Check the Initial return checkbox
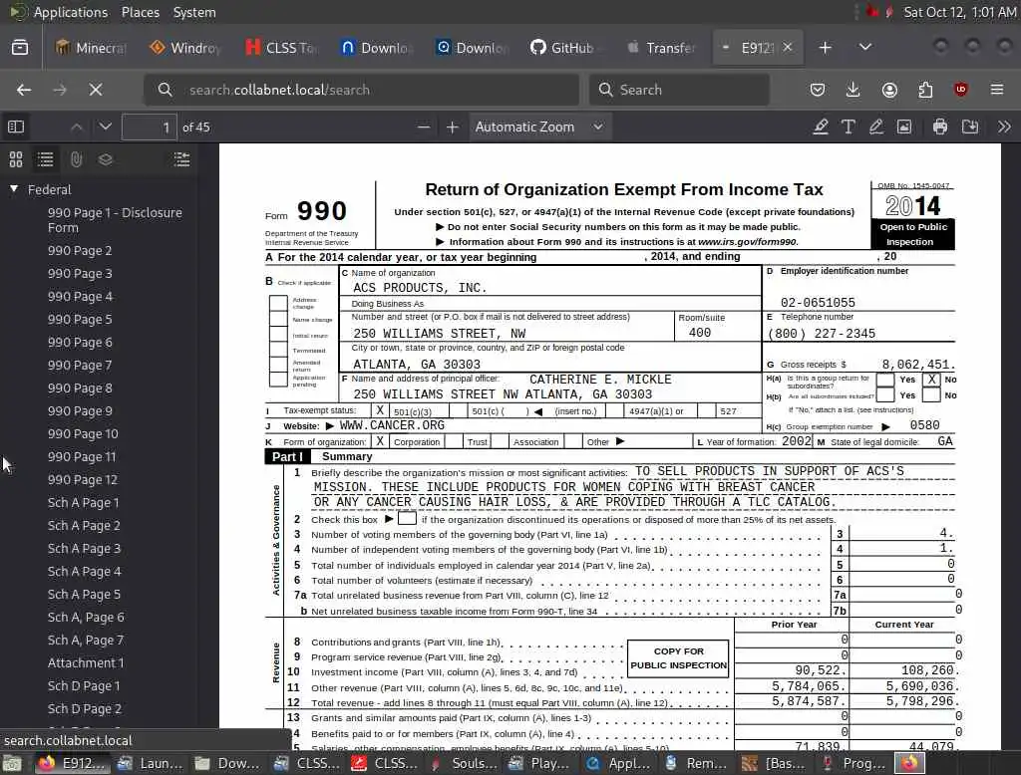 pyautogui.click(x=279, y=334)
